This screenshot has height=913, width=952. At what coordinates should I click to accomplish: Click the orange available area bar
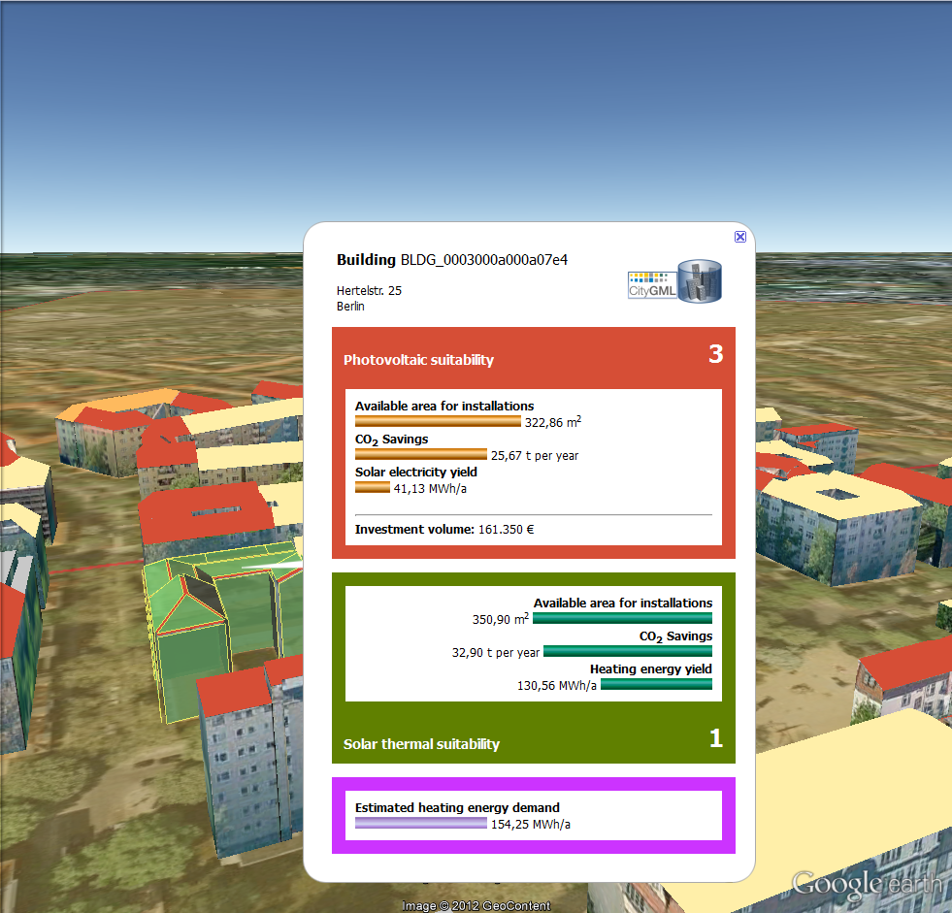pyautogui.click(x=438, y=421)
